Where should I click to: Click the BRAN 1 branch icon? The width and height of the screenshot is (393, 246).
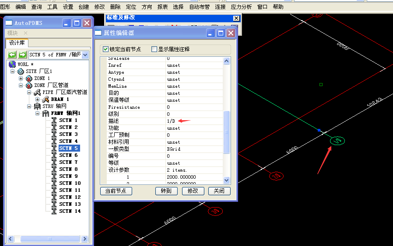click(x=46, y=99)
